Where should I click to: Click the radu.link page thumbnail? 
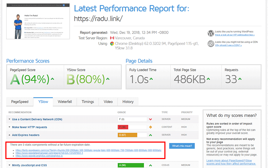coord(38,21)
